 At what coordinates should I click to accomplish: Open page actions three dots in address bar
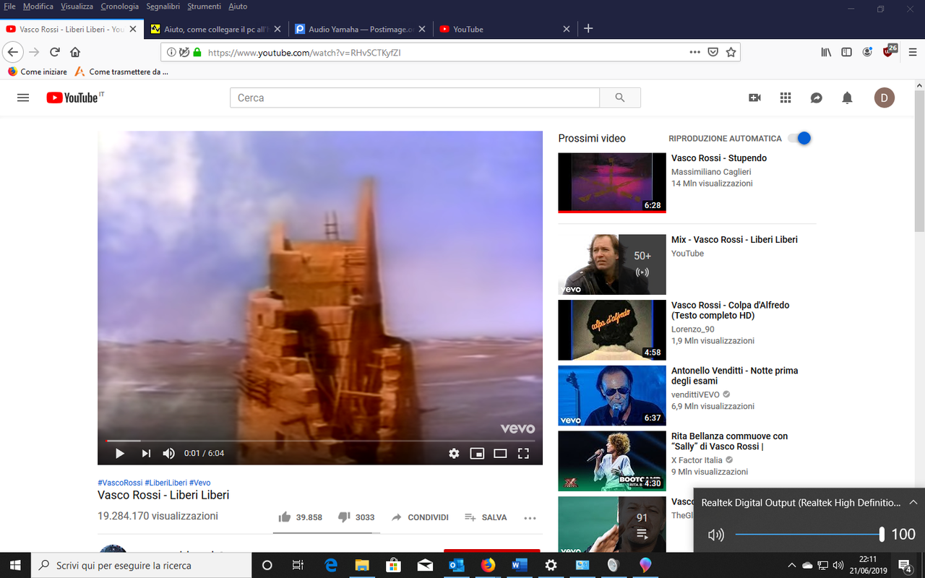point(694,52)
